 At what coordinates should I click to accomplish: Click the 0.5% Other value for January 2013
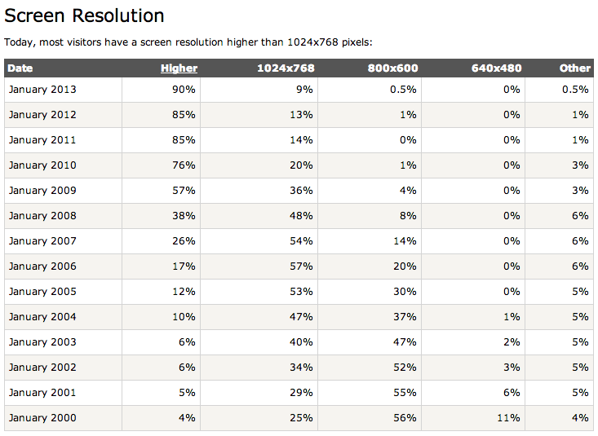pos(575,90)
